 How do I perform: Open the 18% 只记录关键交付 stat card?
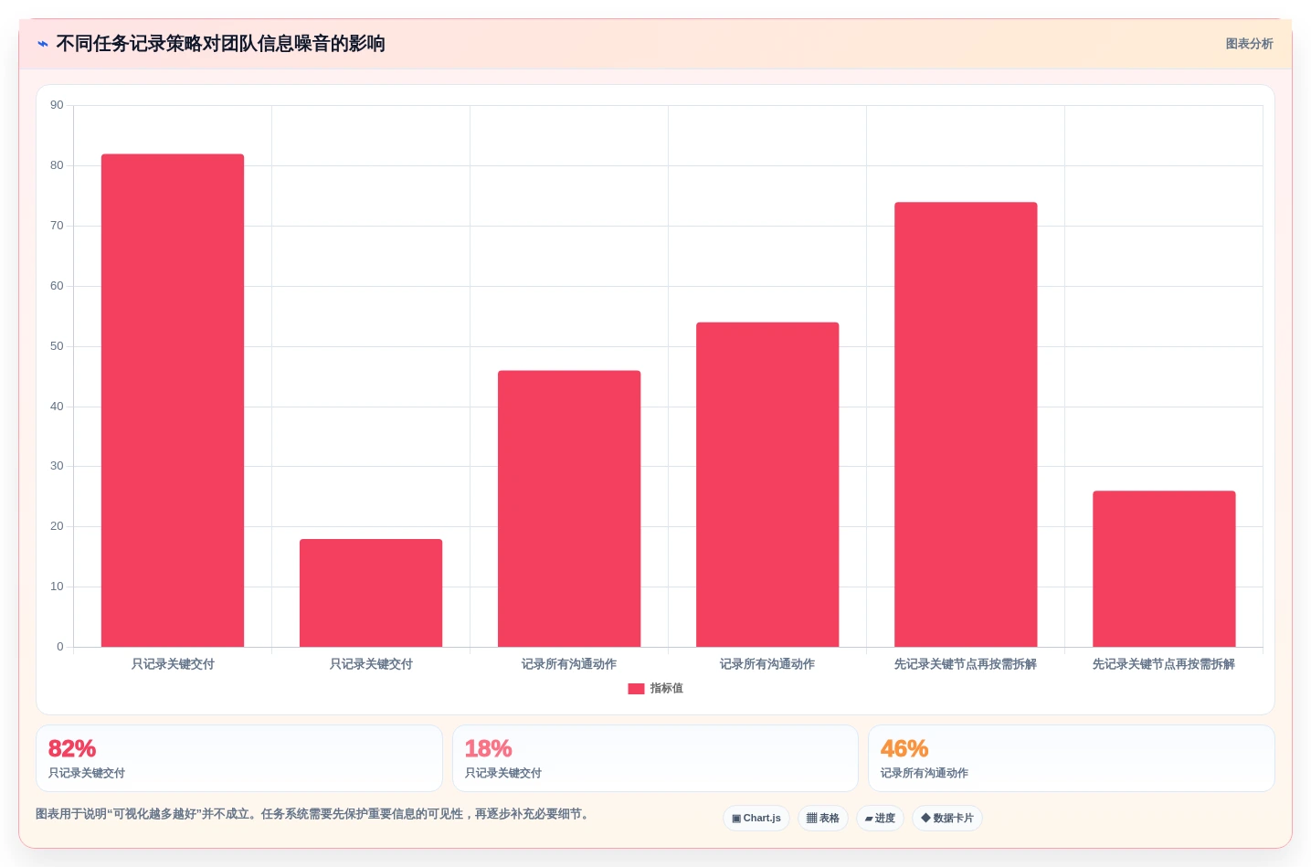pyautogui.click(x=655, y=758)
